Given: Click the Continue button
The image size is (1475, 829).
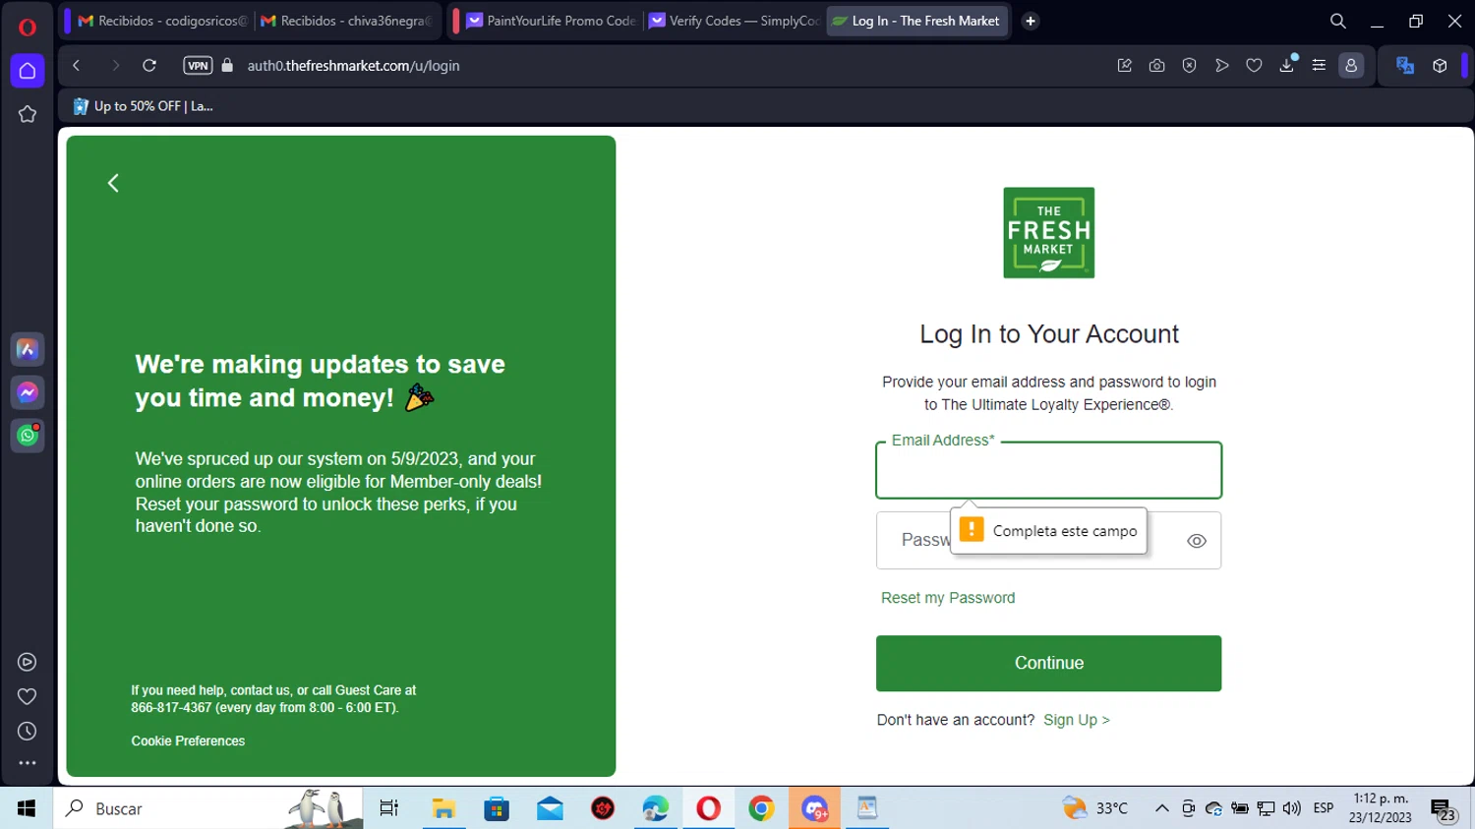Looking at the screenshot, I should click(1049, 664).
